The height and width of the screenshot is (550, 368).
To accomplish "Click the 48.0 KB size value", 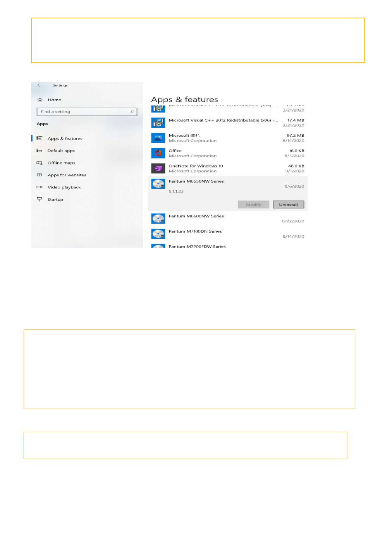I will coord(296,166).
